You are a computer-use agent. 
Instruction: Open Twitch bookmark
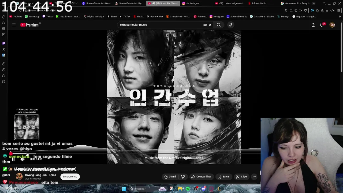click(48, 17)
